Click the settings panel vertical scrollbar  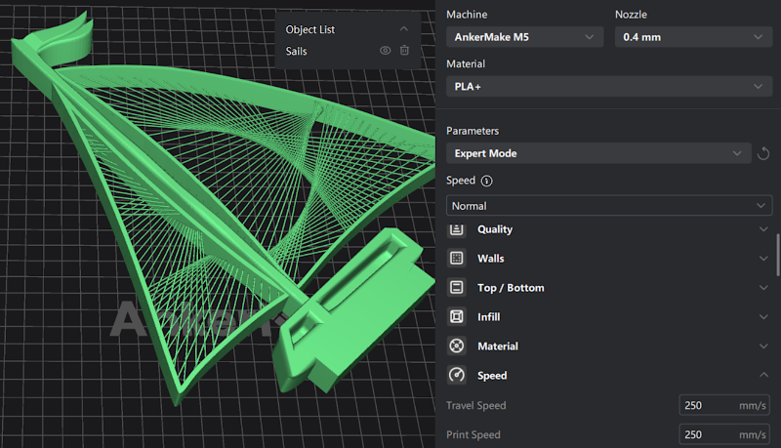[x=777, y=255]
